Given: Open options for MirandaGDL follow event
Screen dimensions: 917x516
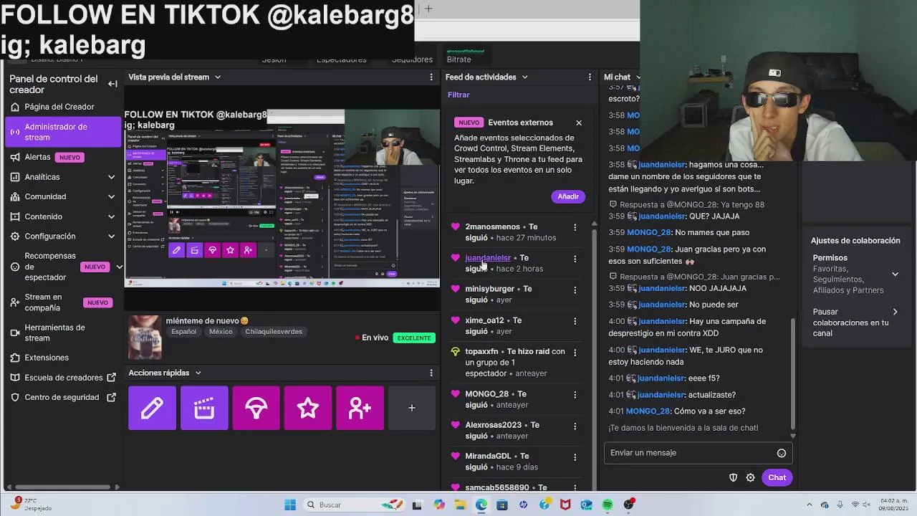Looking at the screenshot, I should tap(575, 457).
